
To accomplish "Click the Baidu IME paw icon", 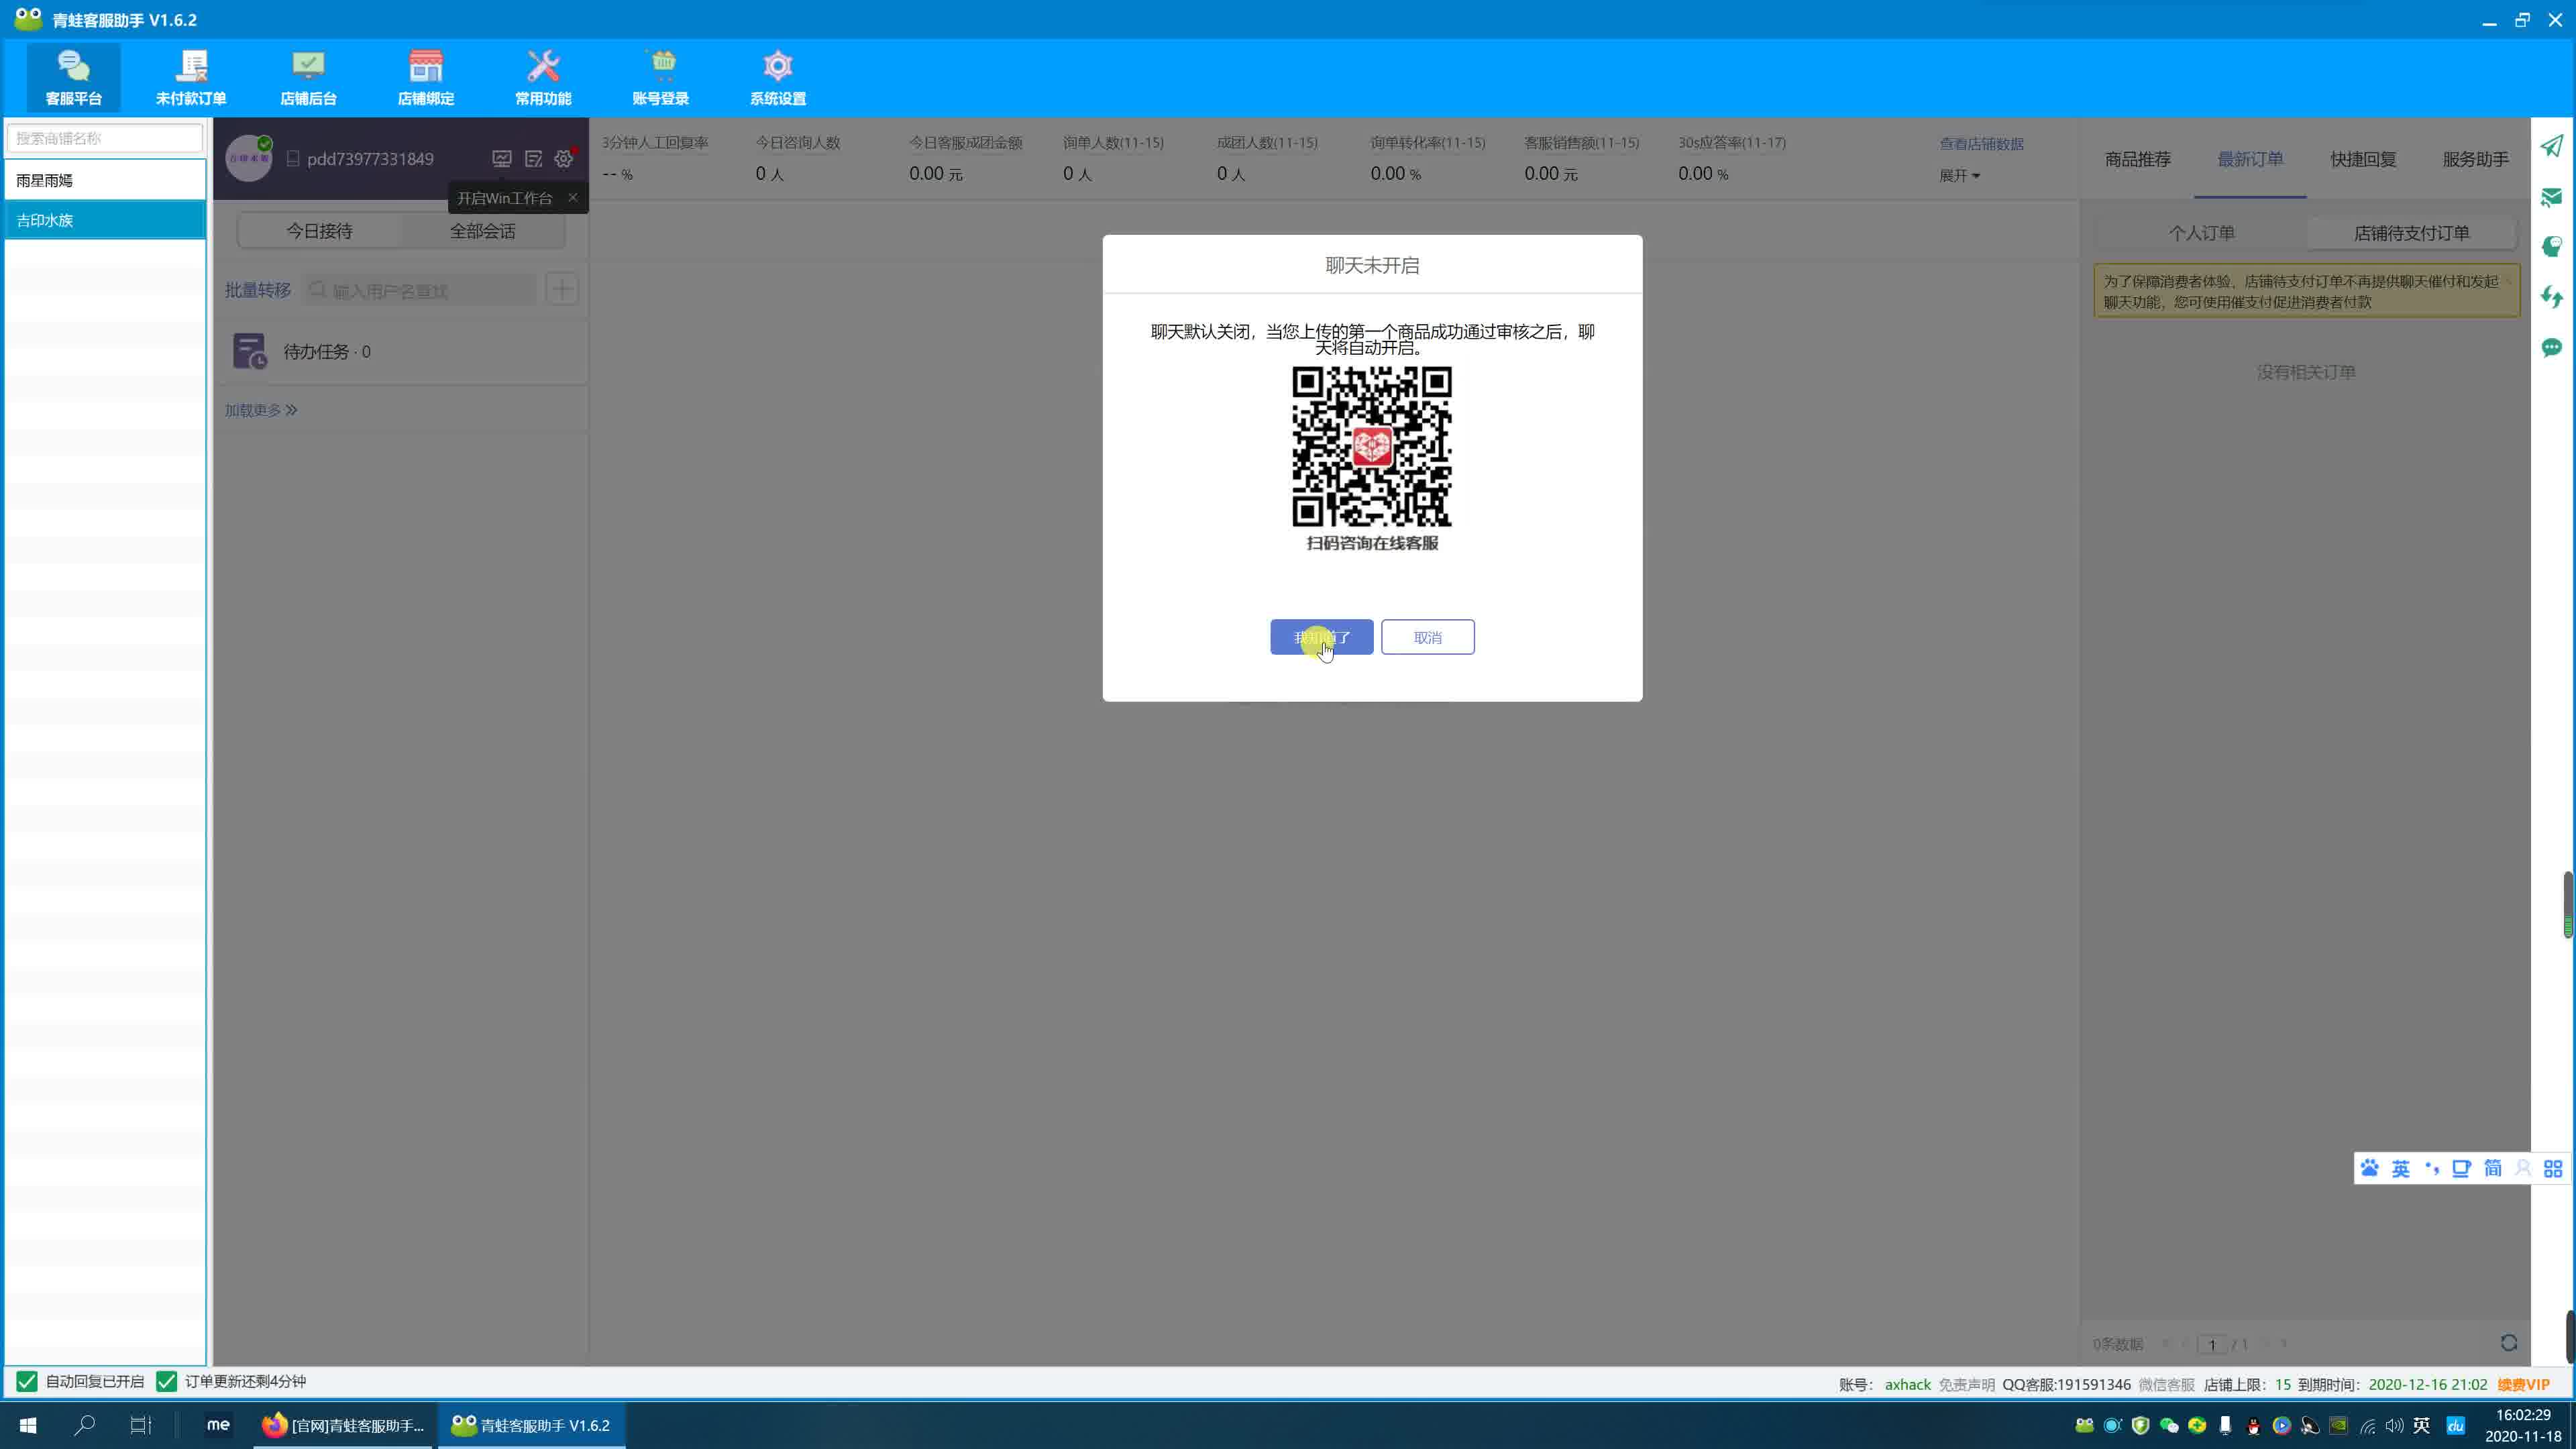I will (2369, 1168).
